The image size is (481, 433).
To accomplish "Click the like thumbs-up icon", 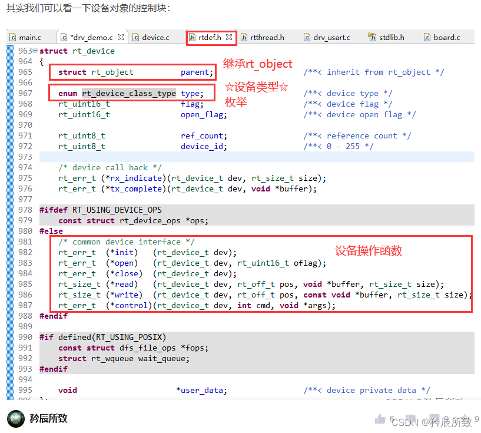I will [x=380, y=418].
